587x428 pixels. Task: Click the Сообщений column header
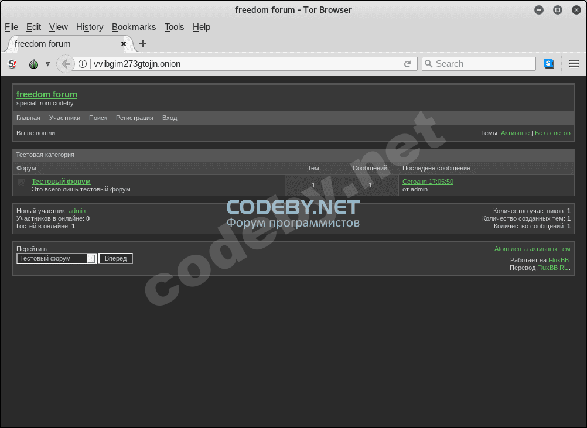[370, 169]
